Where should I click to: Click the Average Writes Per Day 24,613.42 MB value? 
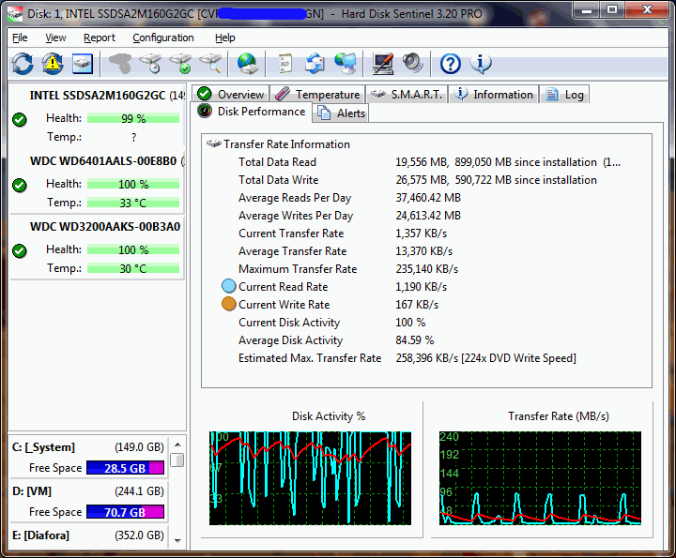tap(428, 216)
